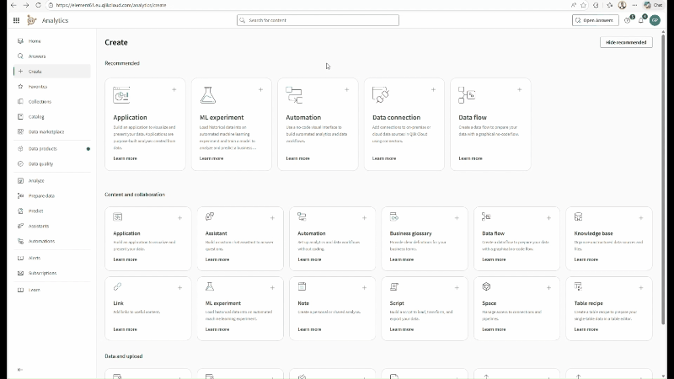The image size is (674, 379).
Task: Click plus on recommended Data flow card
Action: 519,90
